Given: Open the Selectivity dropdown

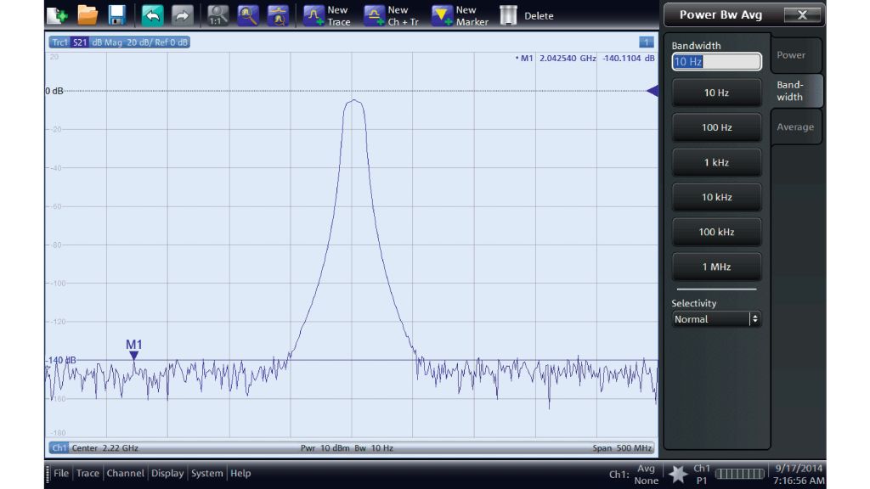Looking at the screenshot, I should pyautogui.click(x=709, y=318).
